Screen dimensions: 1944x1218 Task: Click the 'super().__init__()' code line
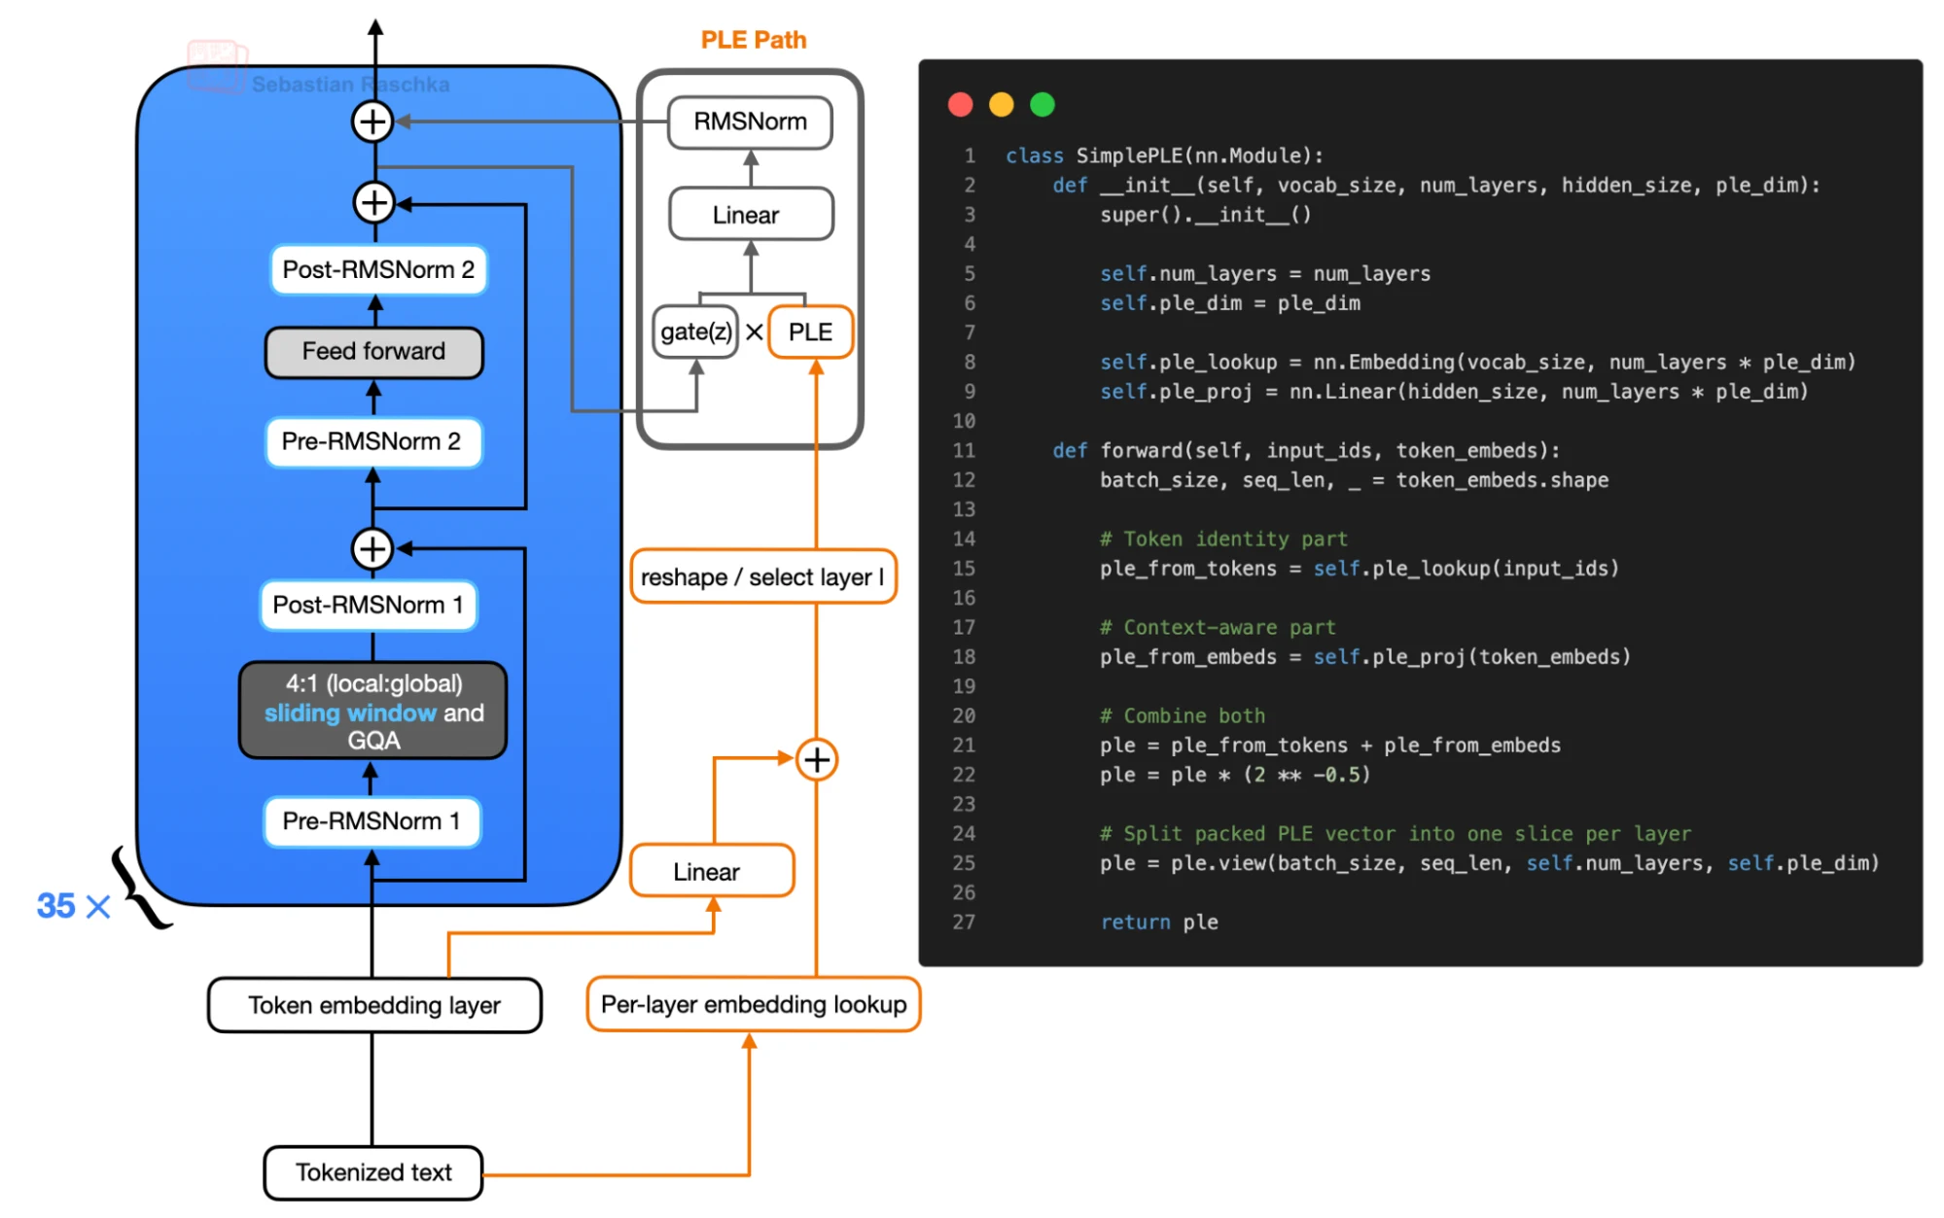tap(1205, 215)
